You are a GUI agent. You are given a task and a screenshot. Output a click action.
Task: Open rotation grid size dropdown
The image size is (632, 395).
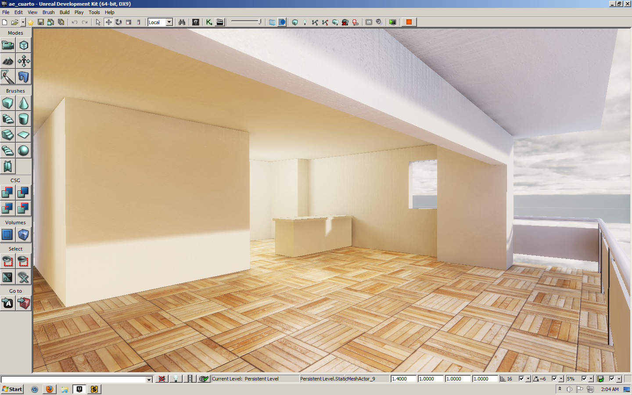(561, 379)
